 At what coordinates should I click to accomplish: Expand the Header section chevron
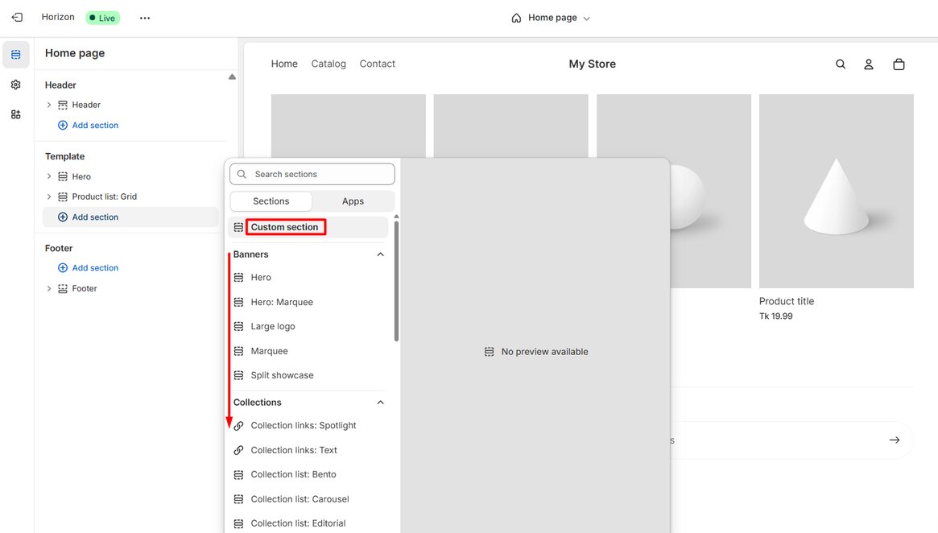click(x=49, y=105)
